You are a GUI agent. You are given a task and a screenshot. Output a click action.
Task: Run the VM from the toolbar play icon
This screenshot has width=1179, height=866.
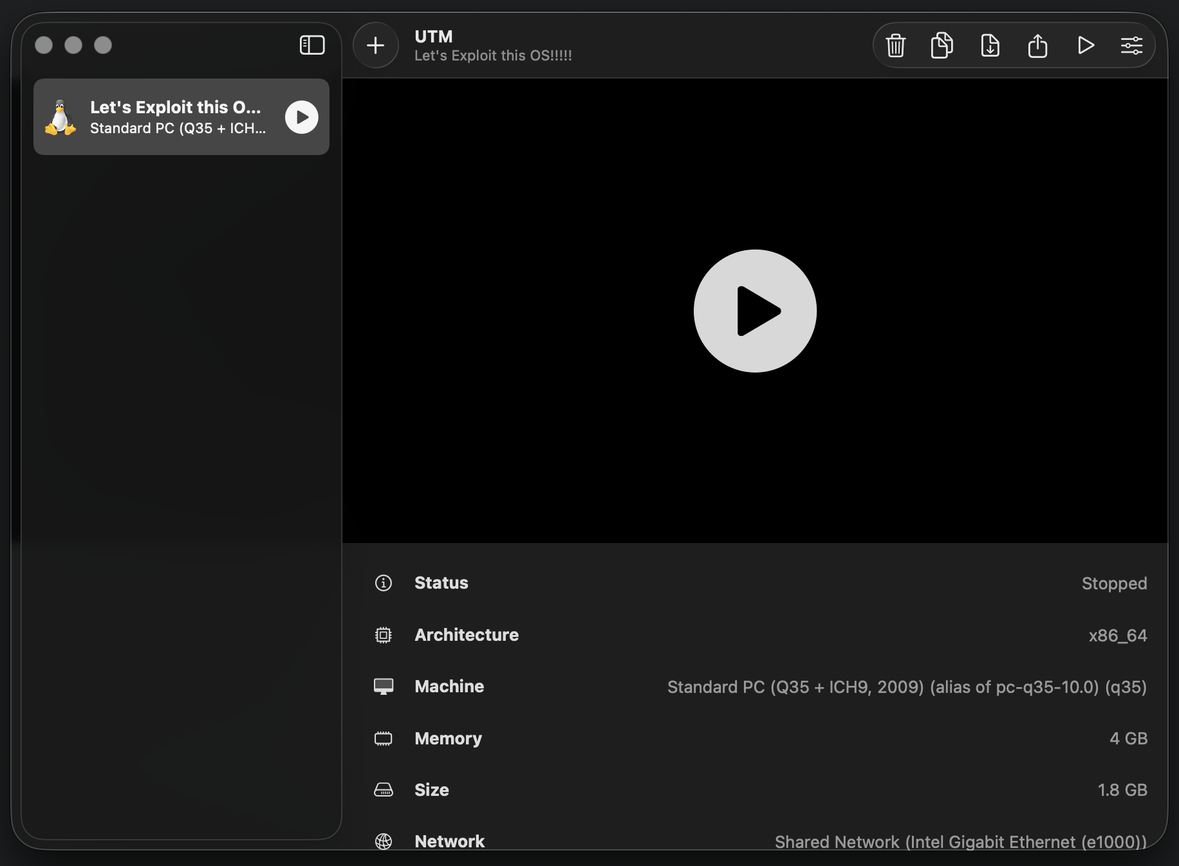(1086, 45)
